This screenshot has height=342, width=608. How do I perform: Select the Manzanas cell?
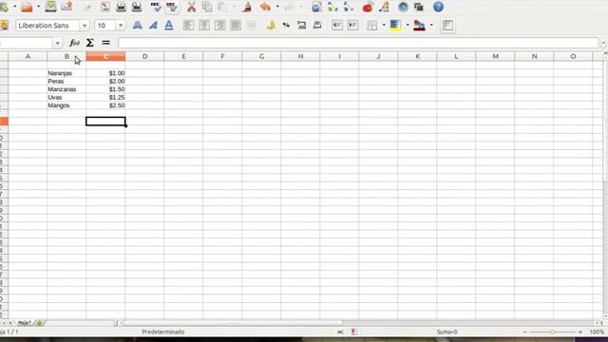[x=66, y=89]
